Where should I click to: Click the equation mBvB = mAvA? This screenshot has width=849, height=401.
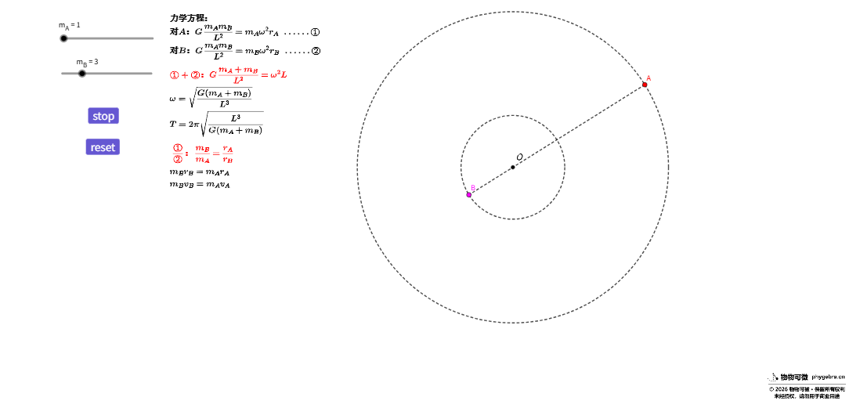[x=200, y=185]
